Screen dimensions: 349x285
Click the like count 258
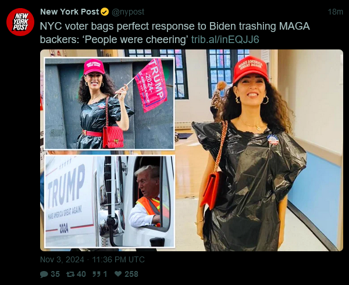click(x=131, y=274)
